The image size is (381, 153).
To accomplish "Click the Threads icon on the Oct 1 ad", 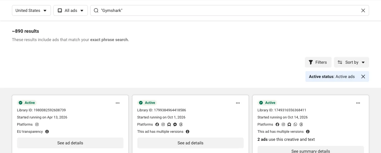I will point(181,124).
